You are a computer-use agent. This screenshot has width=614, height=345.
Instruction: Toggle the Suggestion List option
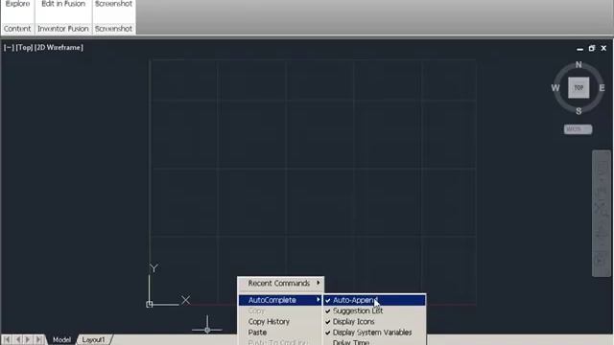374,310
